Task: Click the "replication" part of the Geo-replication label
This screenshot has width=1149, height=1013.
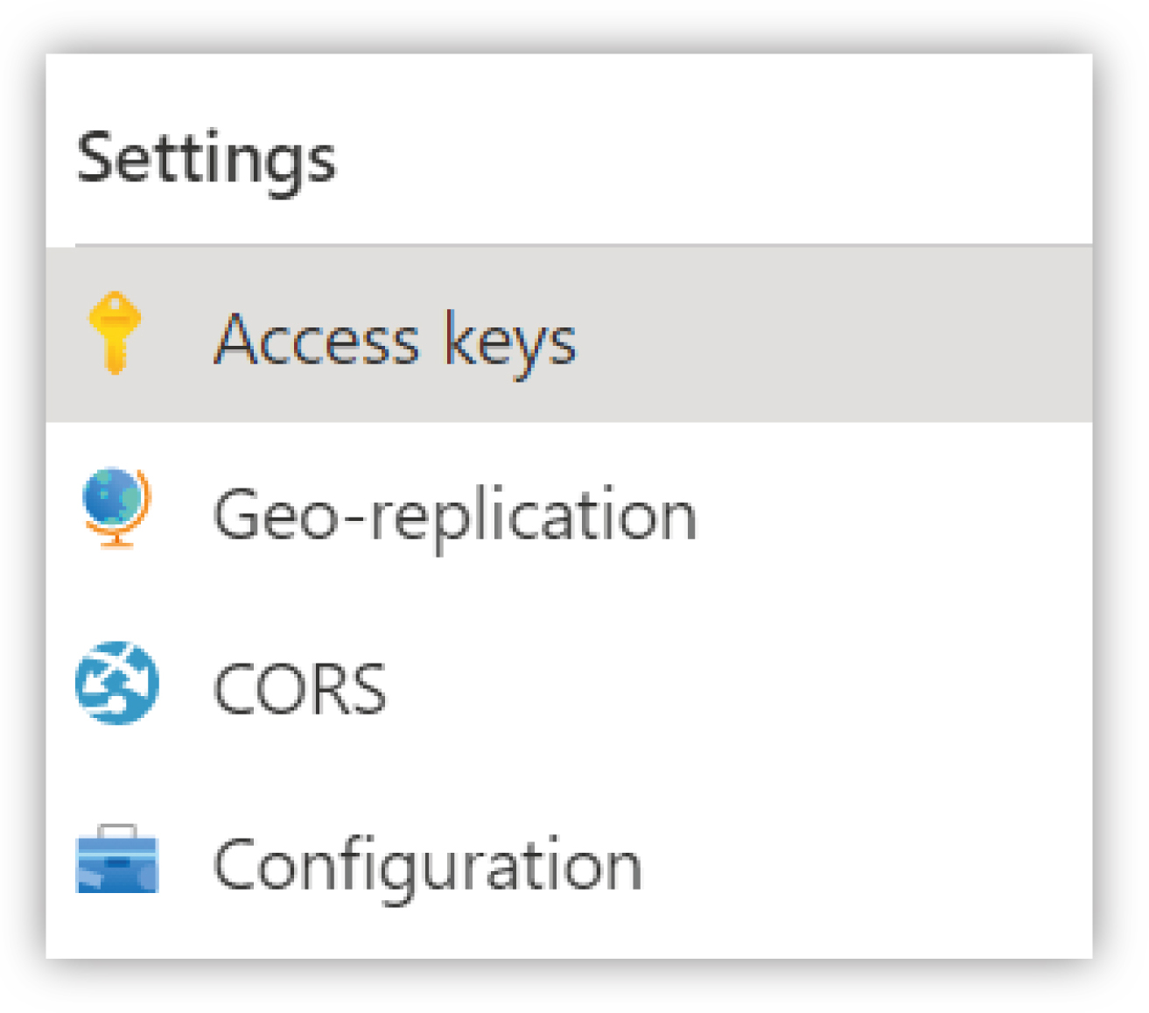Action: click(x=533, y=517)
